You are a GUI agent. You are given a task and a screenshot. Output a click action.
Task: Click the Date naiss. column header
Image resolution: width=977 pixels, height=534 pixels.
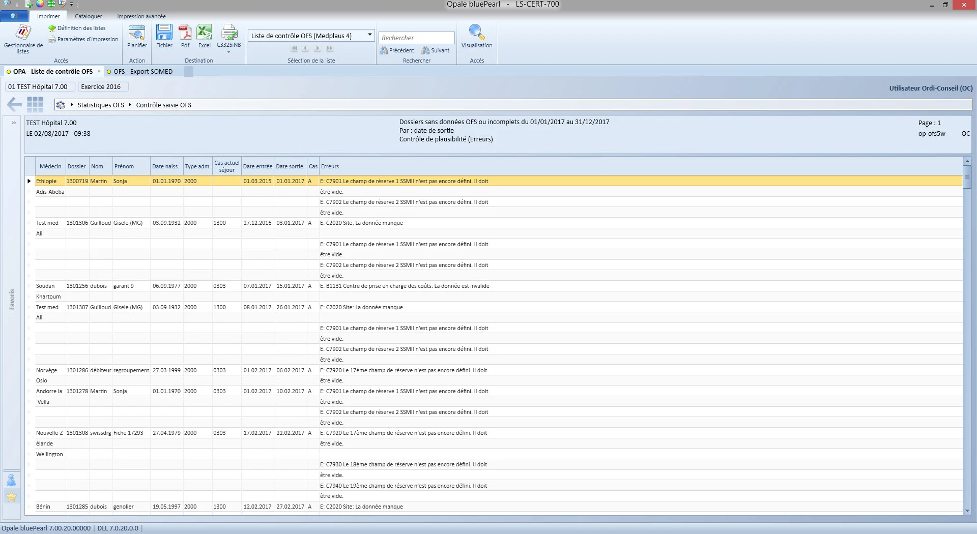coord(166,166)
